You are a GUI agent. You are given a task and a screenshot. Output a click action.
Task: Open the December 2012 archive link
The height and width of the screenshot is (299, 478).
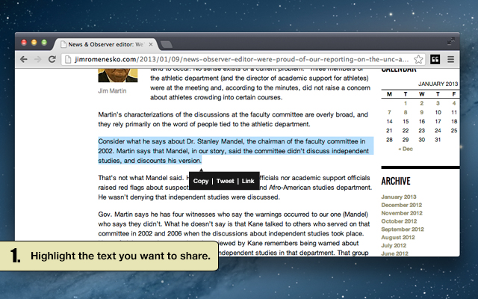[402, 205]
